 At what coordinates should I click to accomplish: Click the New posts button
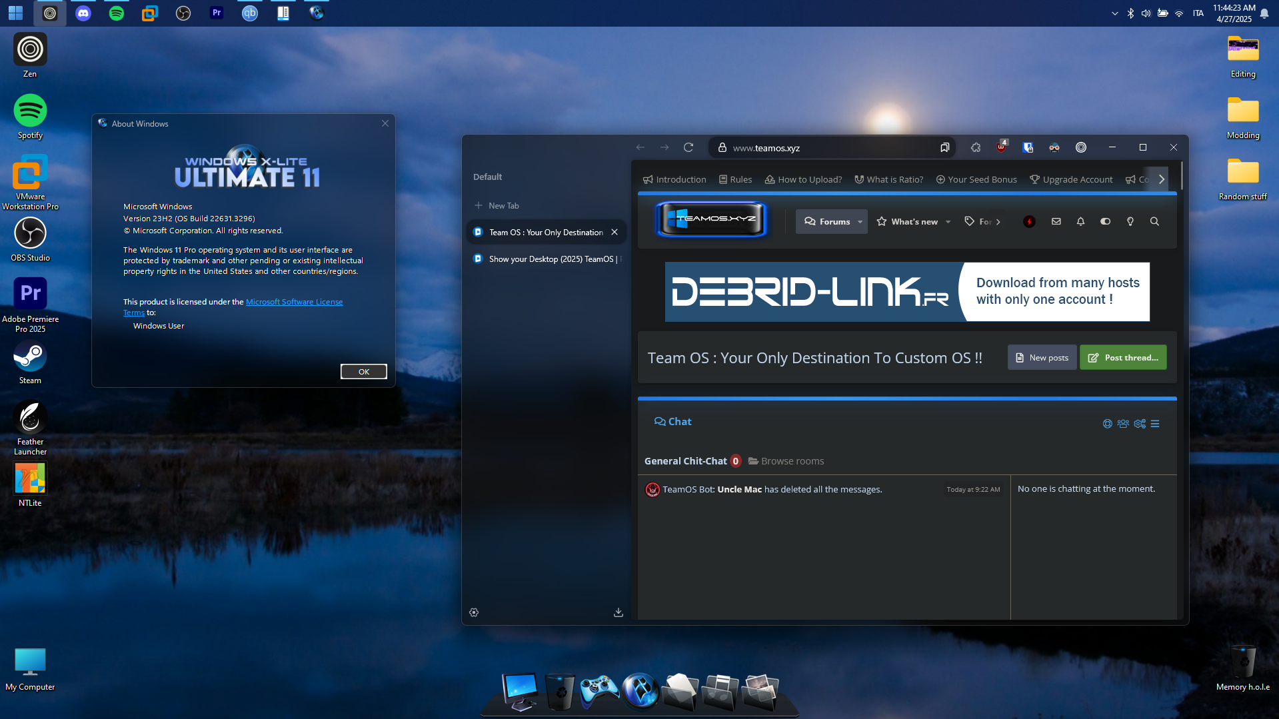[1042, 357]
